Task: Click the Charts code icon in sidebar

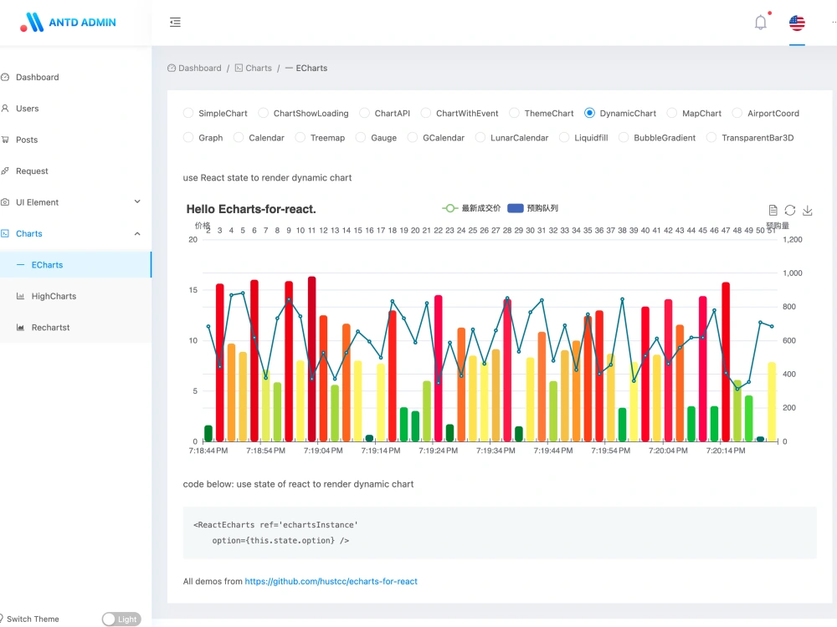Action: (x=5, y=233)
